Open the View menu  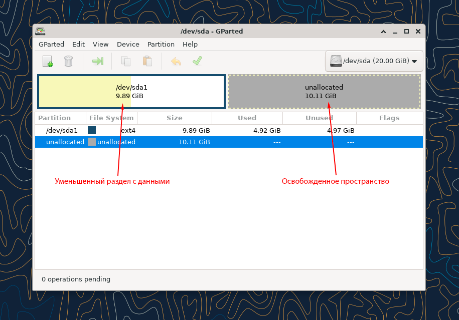coord(100,44)
